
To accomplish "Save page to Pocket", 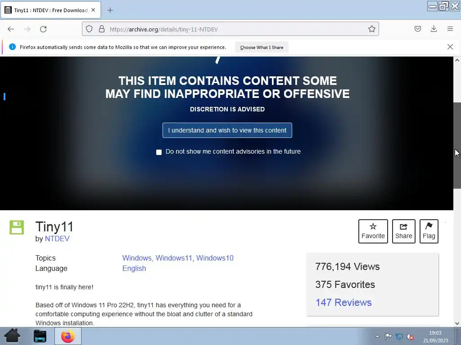I will 417,29.
